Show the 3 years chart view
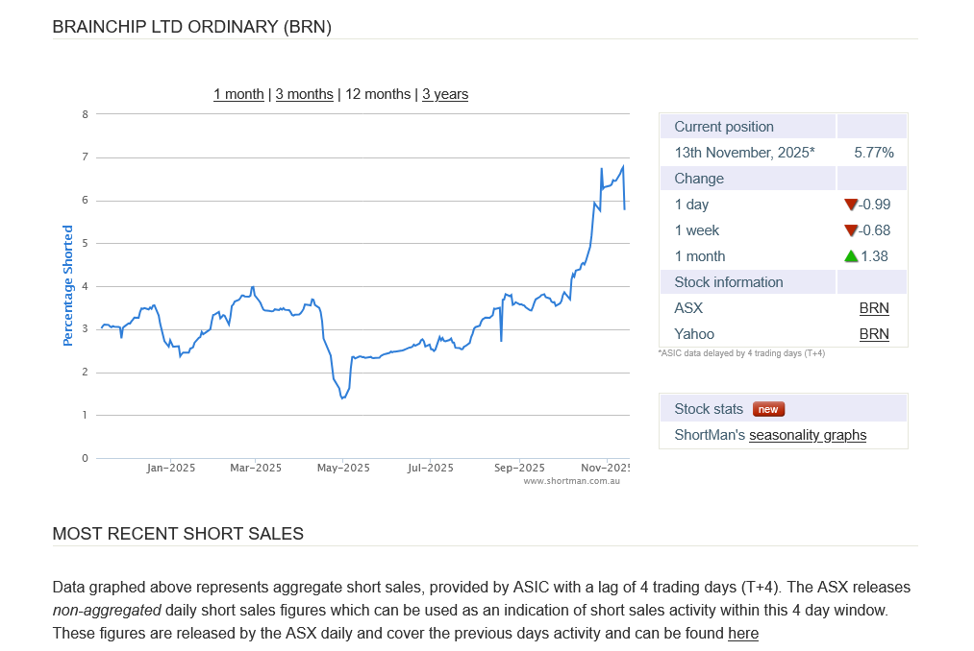 click(x=445, y=94)
